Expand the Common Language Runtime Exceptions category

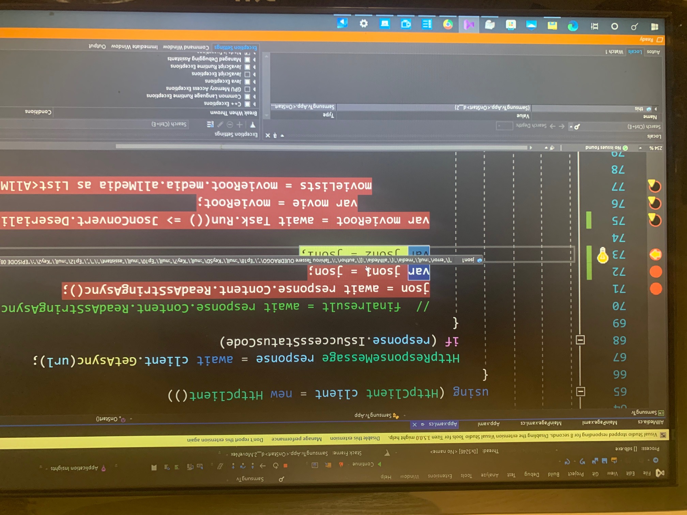[255, 97]
